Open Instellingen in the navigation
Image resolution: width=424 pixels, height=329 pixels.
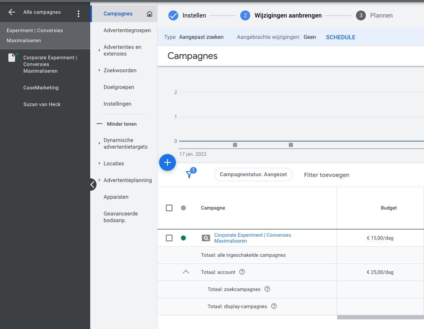[x=117, y=104]
